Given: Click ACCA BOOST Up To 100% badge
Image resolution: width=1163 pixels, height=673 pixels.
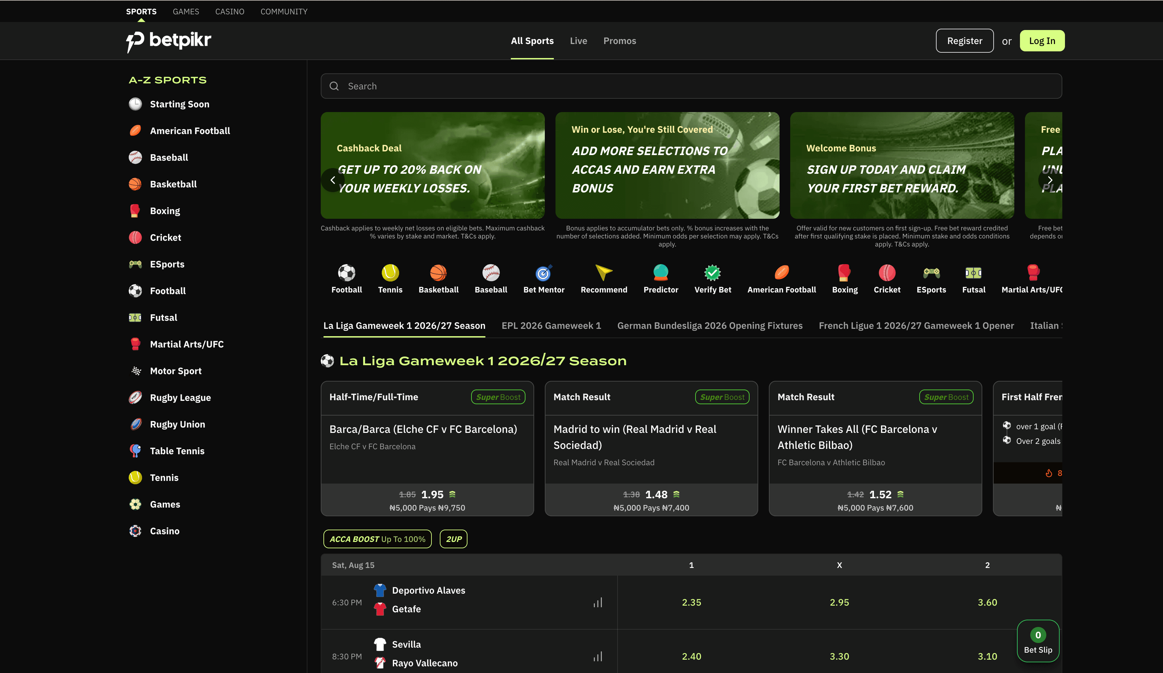Looking at the screenshot, I should [x=377, y=539].
